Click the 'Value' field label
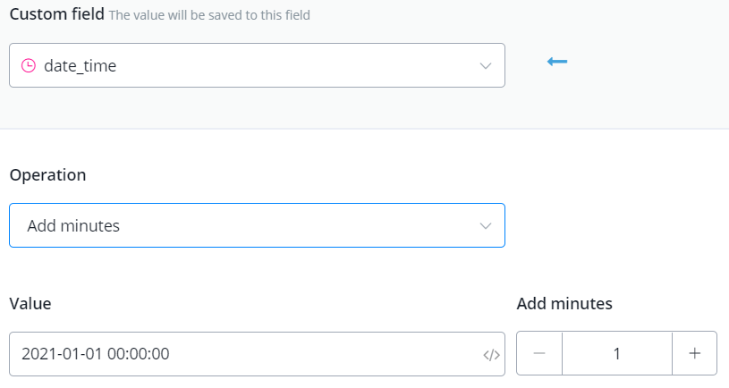The height and width of the screenshot is (388, 729). [30, 304]
